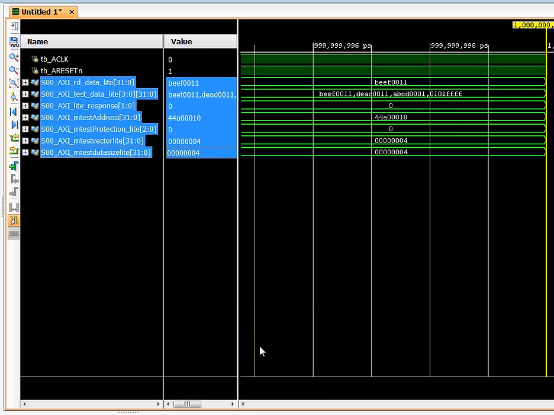This screenshot has height=415, width=554.
Task: Expand the S00_AXI_mtestvectorlite[31:0] bus
Action: [26, 141]
